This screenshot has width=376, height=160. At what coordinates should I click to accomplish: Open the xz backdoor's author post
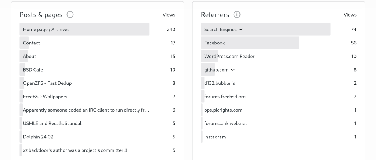(75, 150)
